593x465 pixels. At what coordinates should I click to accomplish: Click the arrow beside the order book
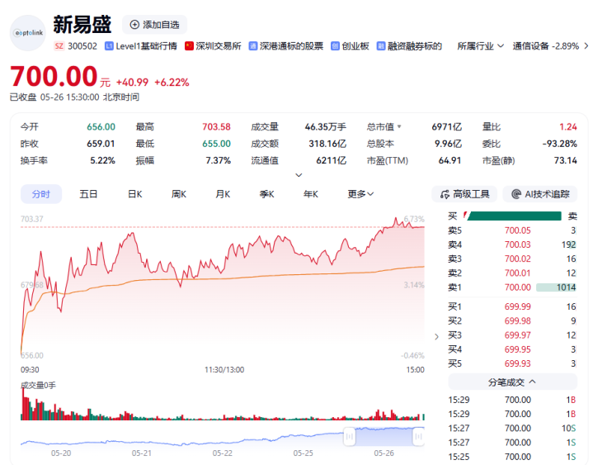(x=437, y=337)
